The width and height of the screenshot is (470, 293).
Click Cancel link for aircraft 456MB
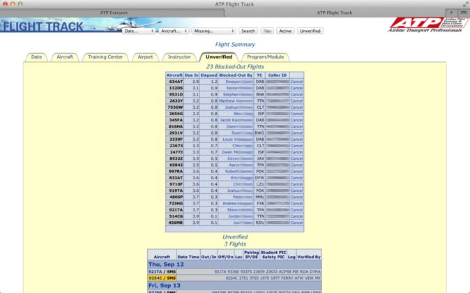pyautogui.click(x=296, y=223)
